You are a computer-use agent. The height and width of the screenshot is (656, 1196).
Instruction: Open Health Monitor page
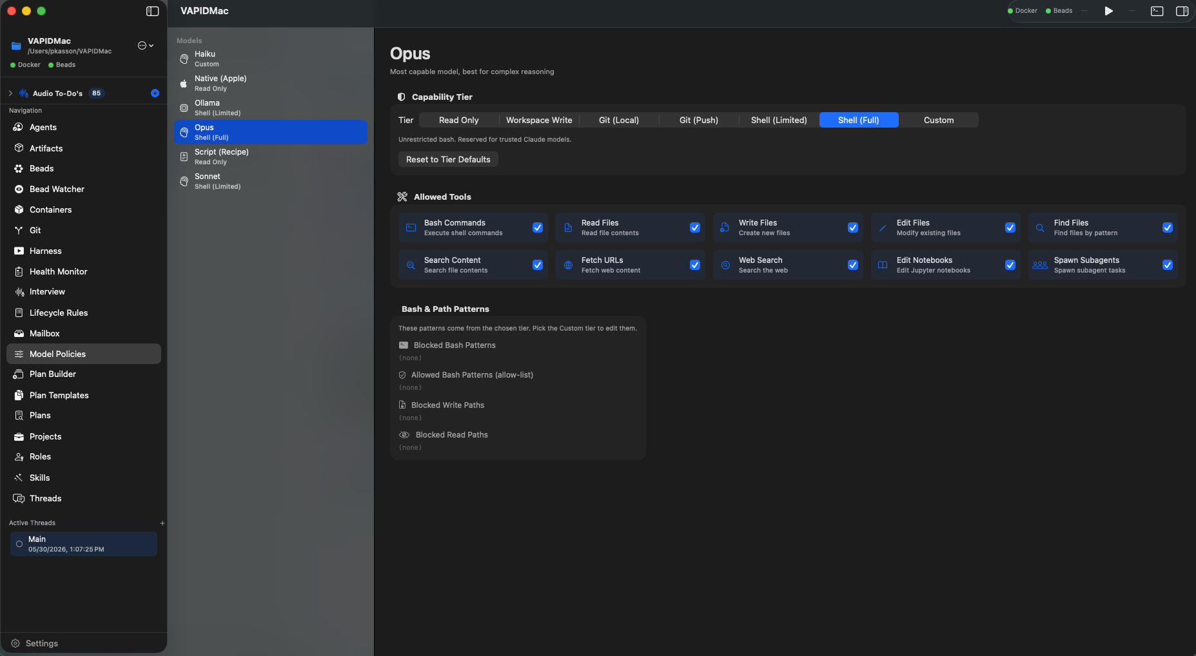pyautogui.click(x=84, y=272)
